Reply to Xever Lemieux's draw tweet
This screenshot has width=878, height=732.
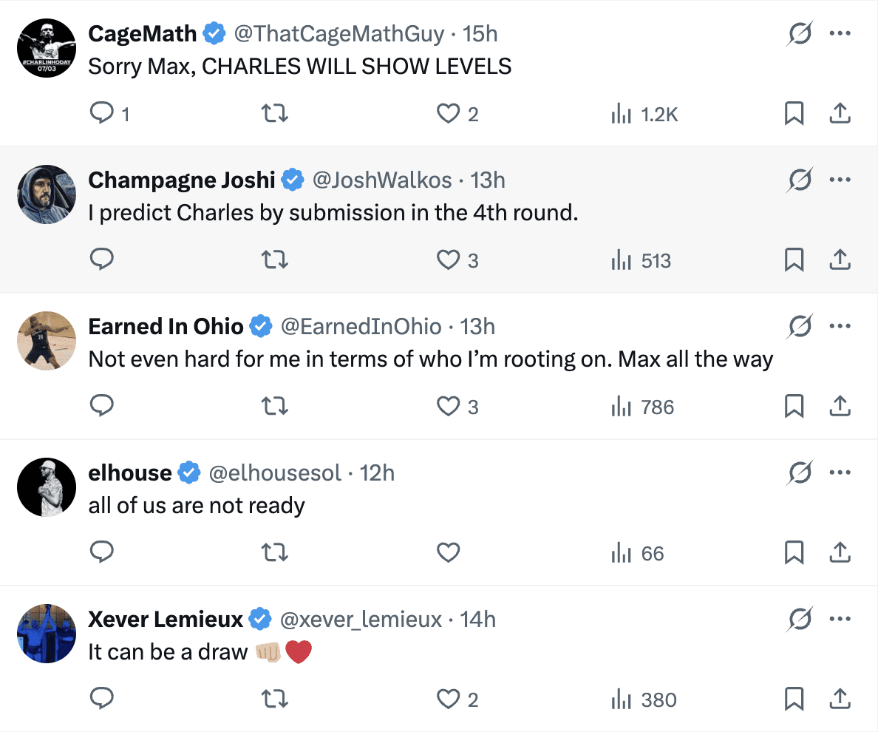point(101,699)
